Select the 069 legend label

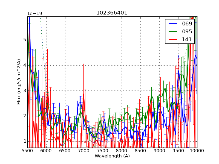[x=187, y=24]
